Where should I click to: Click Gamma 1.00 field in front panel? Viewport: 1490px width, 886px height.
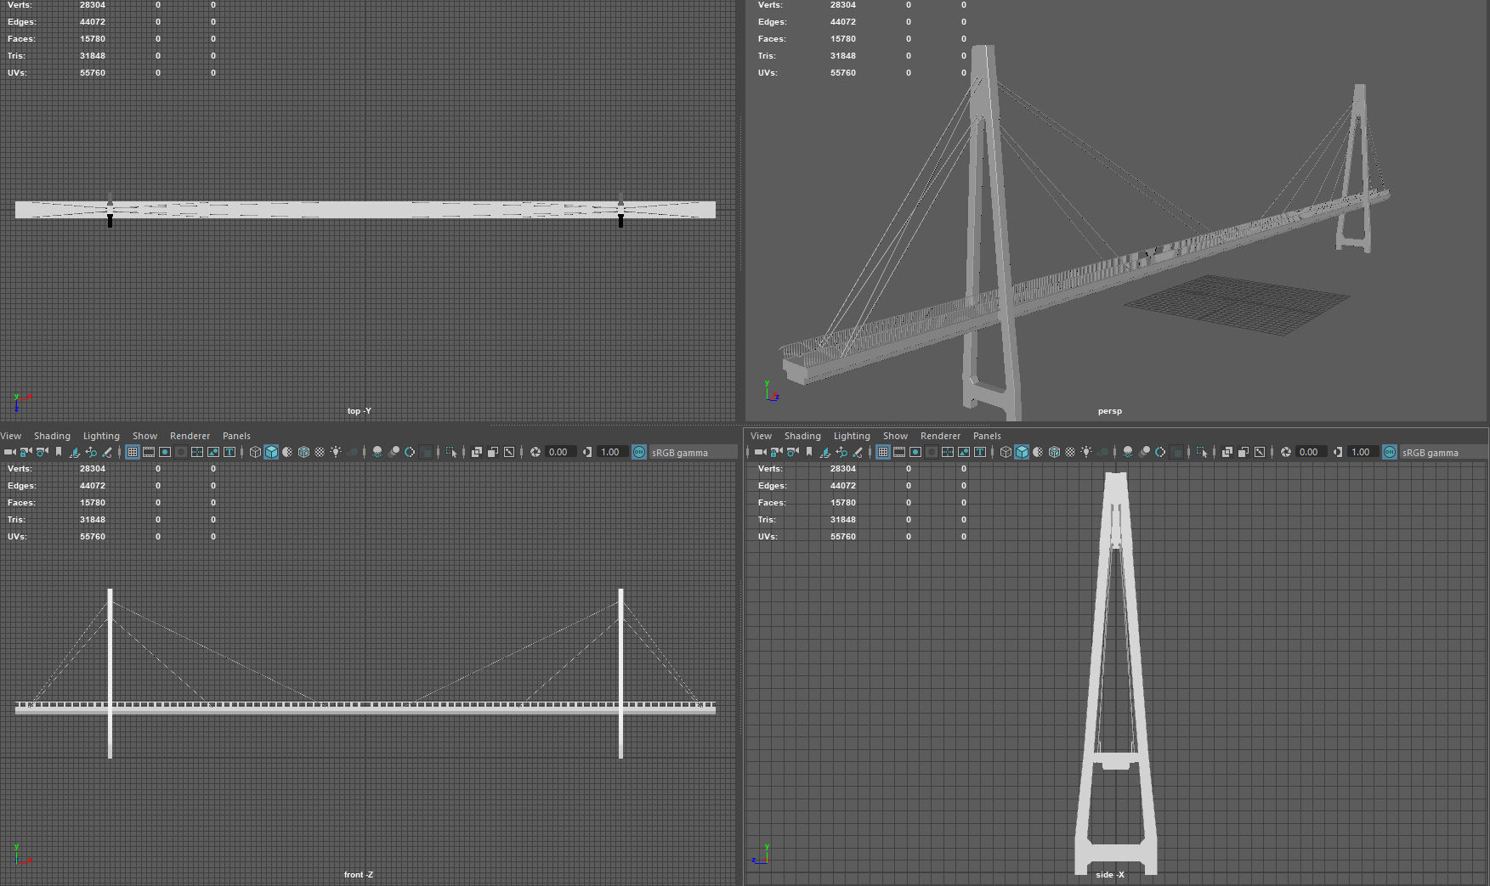tap(613, 452)
